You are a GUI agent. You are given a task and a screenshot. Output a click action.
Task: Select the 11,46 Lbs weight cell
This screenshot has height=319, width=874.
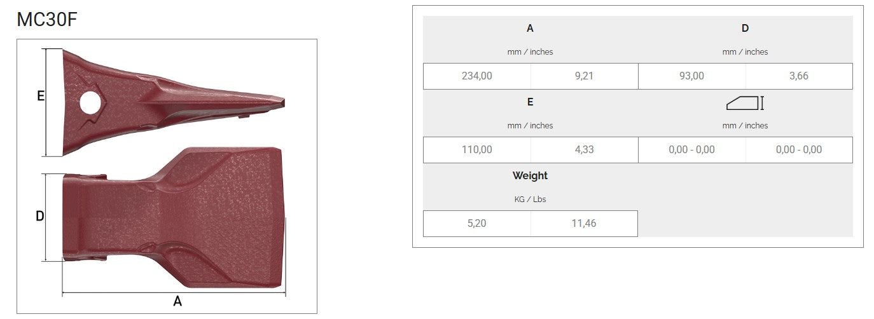click(584, 224)
